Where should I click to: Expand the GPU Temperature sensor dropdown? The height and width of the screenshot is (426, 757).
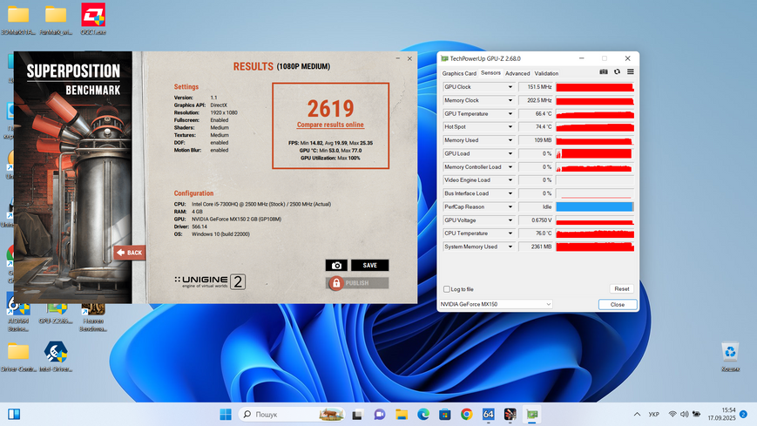pyautogui.click(x=510, y=114)
